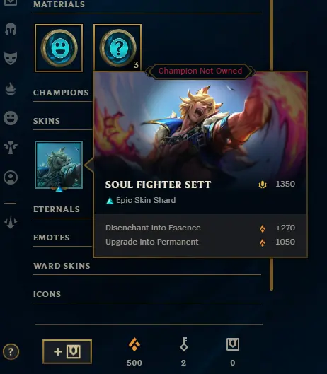
Task: Select the bottom dagger emblem sidebar icon
Action: click(x=11, y=222)
